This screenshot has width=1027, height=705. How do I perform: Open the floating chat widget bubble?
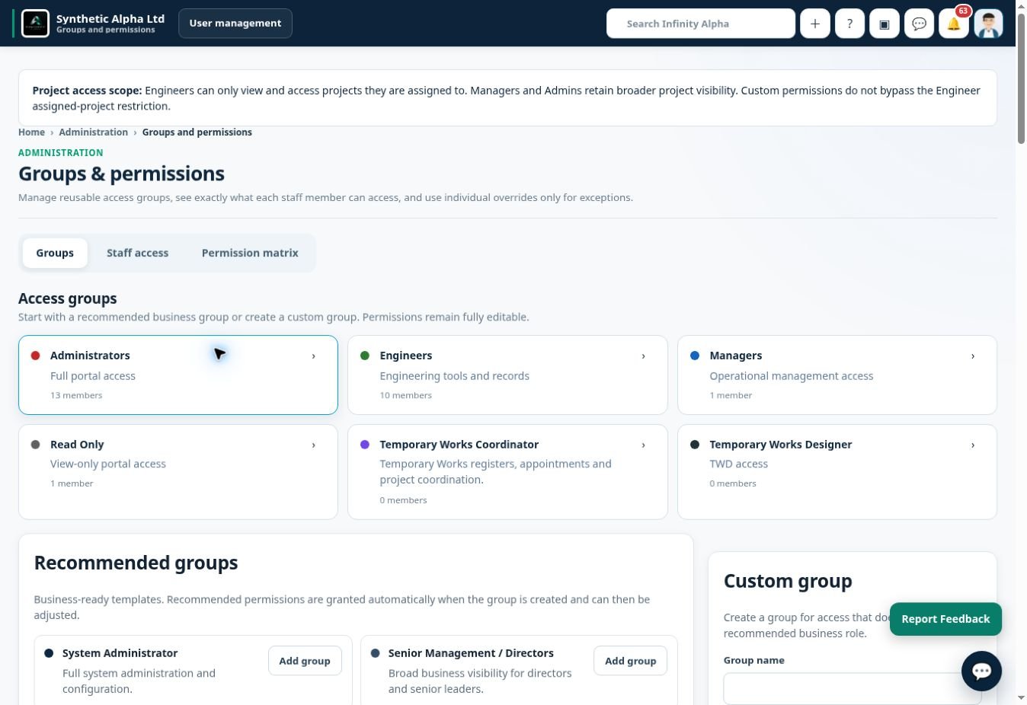981,671
